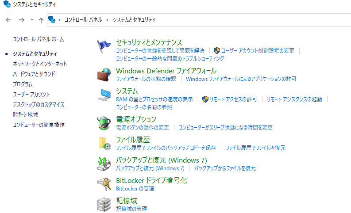Click コンピューターがスリープ状態になる時間を変更 link
Screen dimensions: 351x213
[x=225, y=128]
